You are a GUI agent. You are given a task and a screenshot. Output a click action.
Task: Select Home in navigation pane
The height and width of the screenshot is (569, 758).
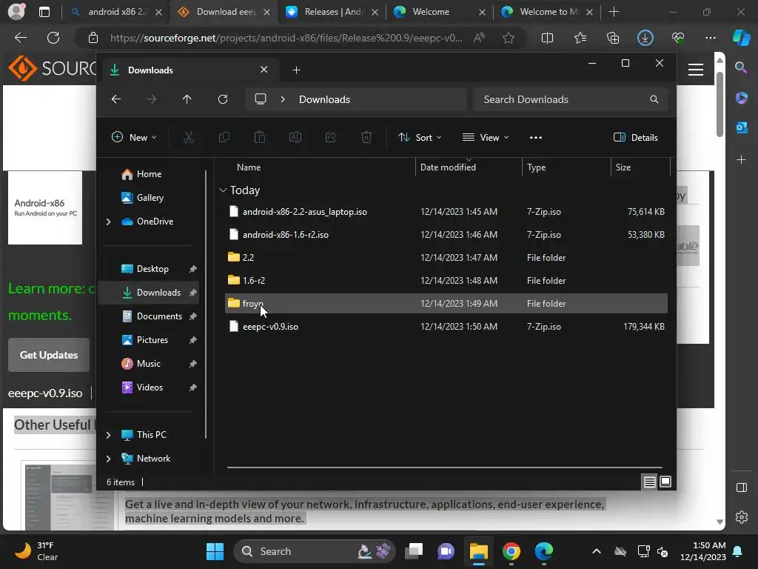pos(149,174)
